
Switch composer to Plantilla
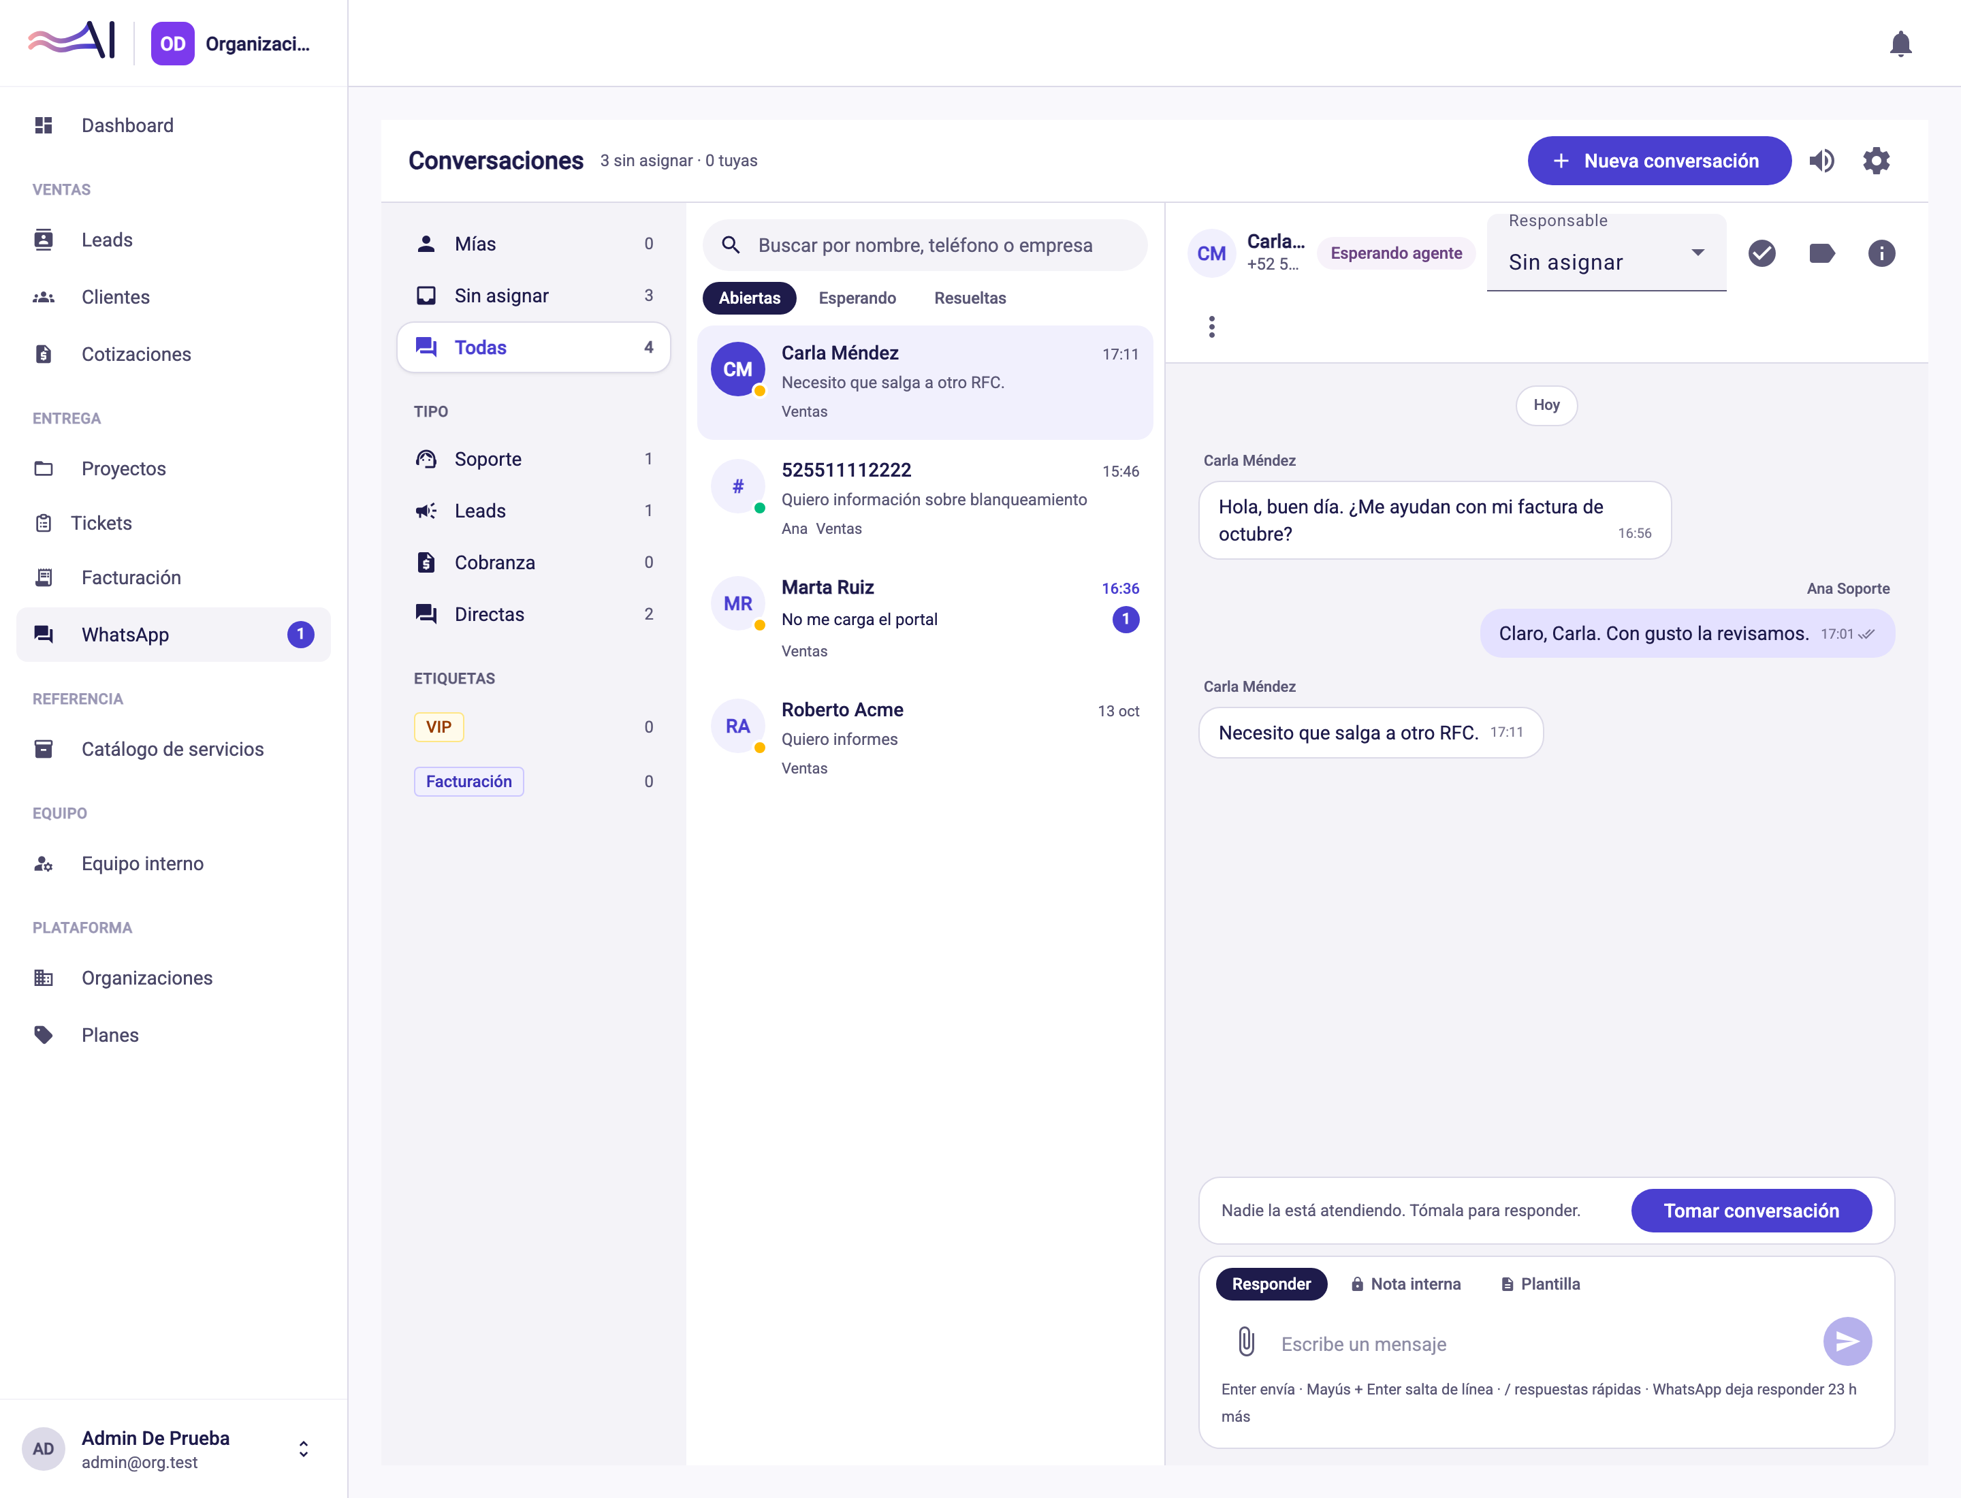1540,1284
